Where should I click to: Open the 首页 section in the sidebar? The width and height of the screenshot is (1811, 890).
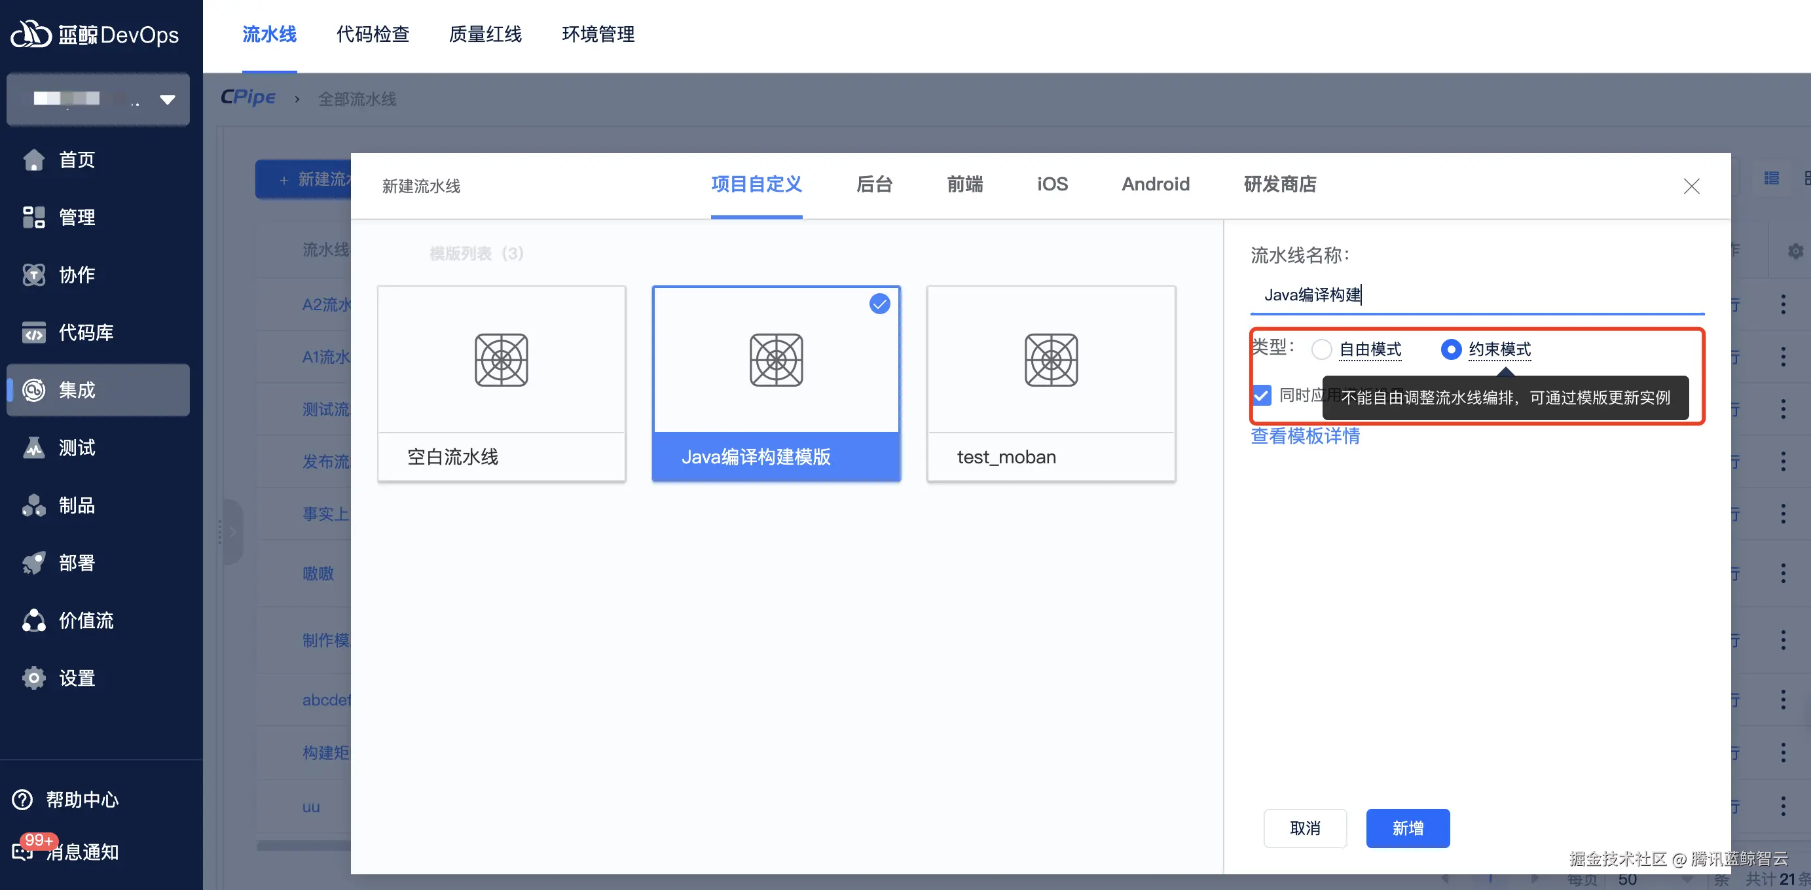point(33,160)
